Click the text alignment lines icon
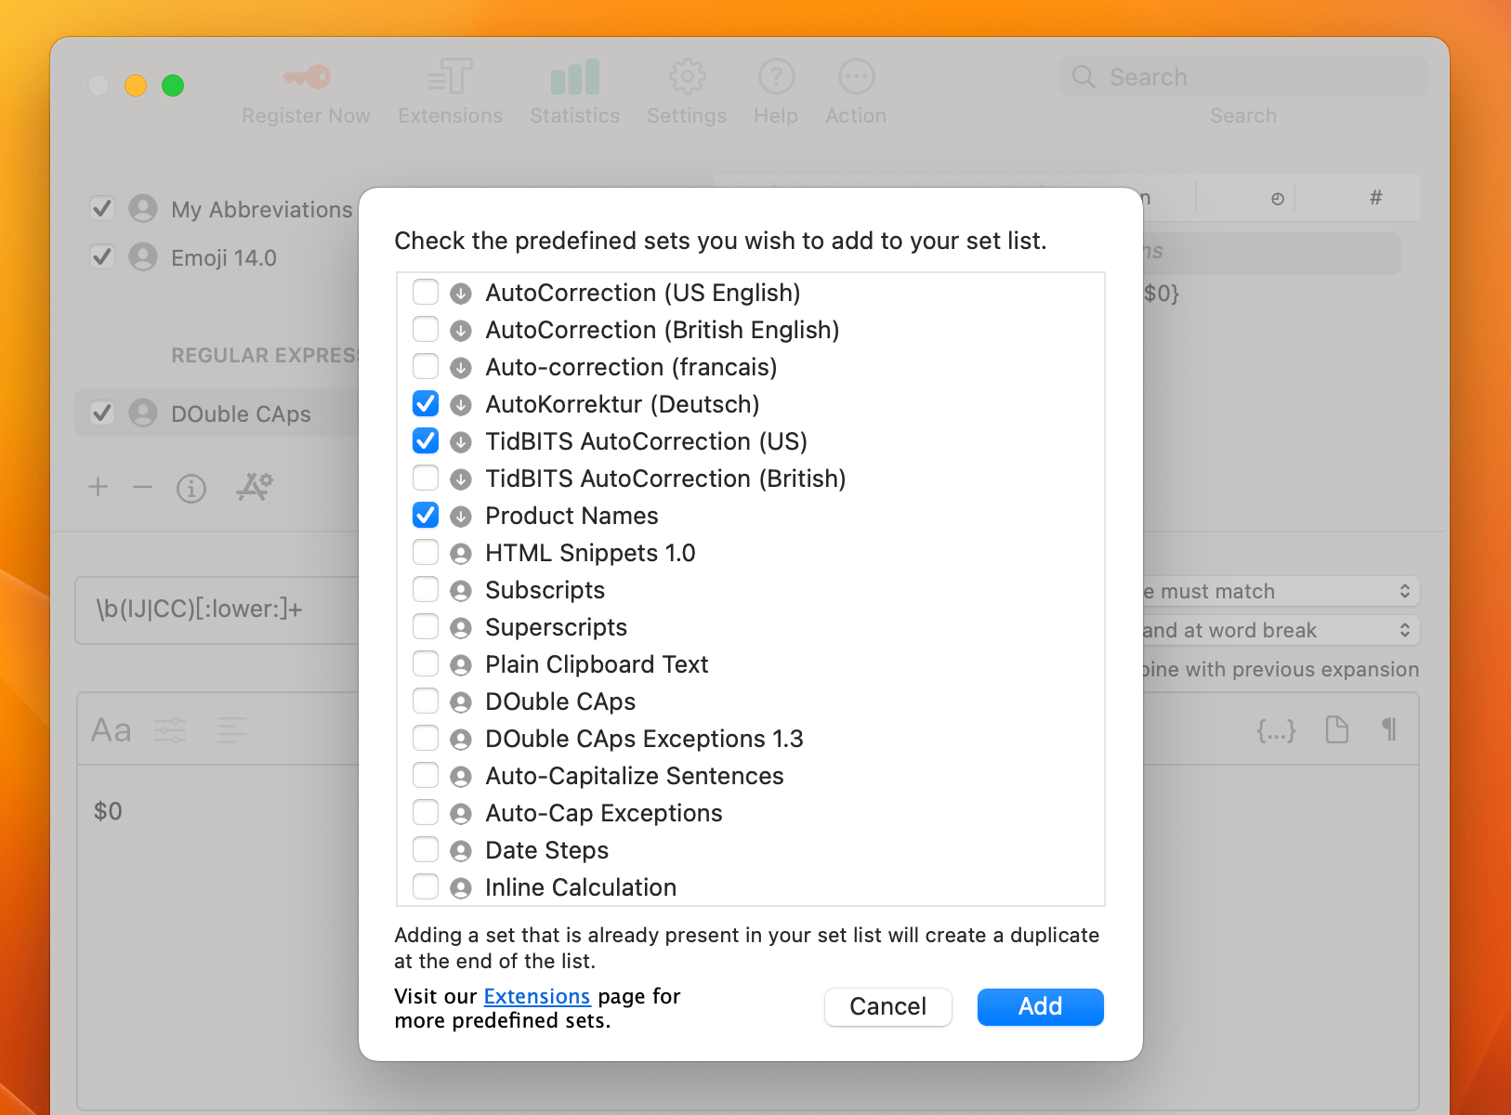Viewport: 1511px width, 1115px height. coord(231,730)
